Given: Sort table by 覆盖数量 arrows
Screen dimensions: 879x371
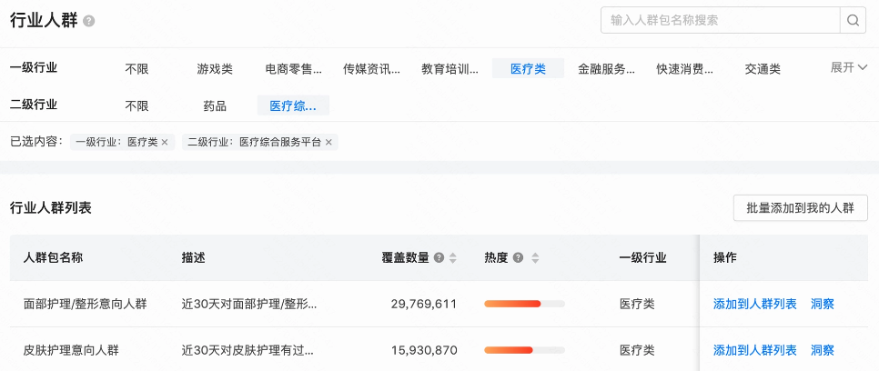Looking at the screenshot, I should 453,258.
